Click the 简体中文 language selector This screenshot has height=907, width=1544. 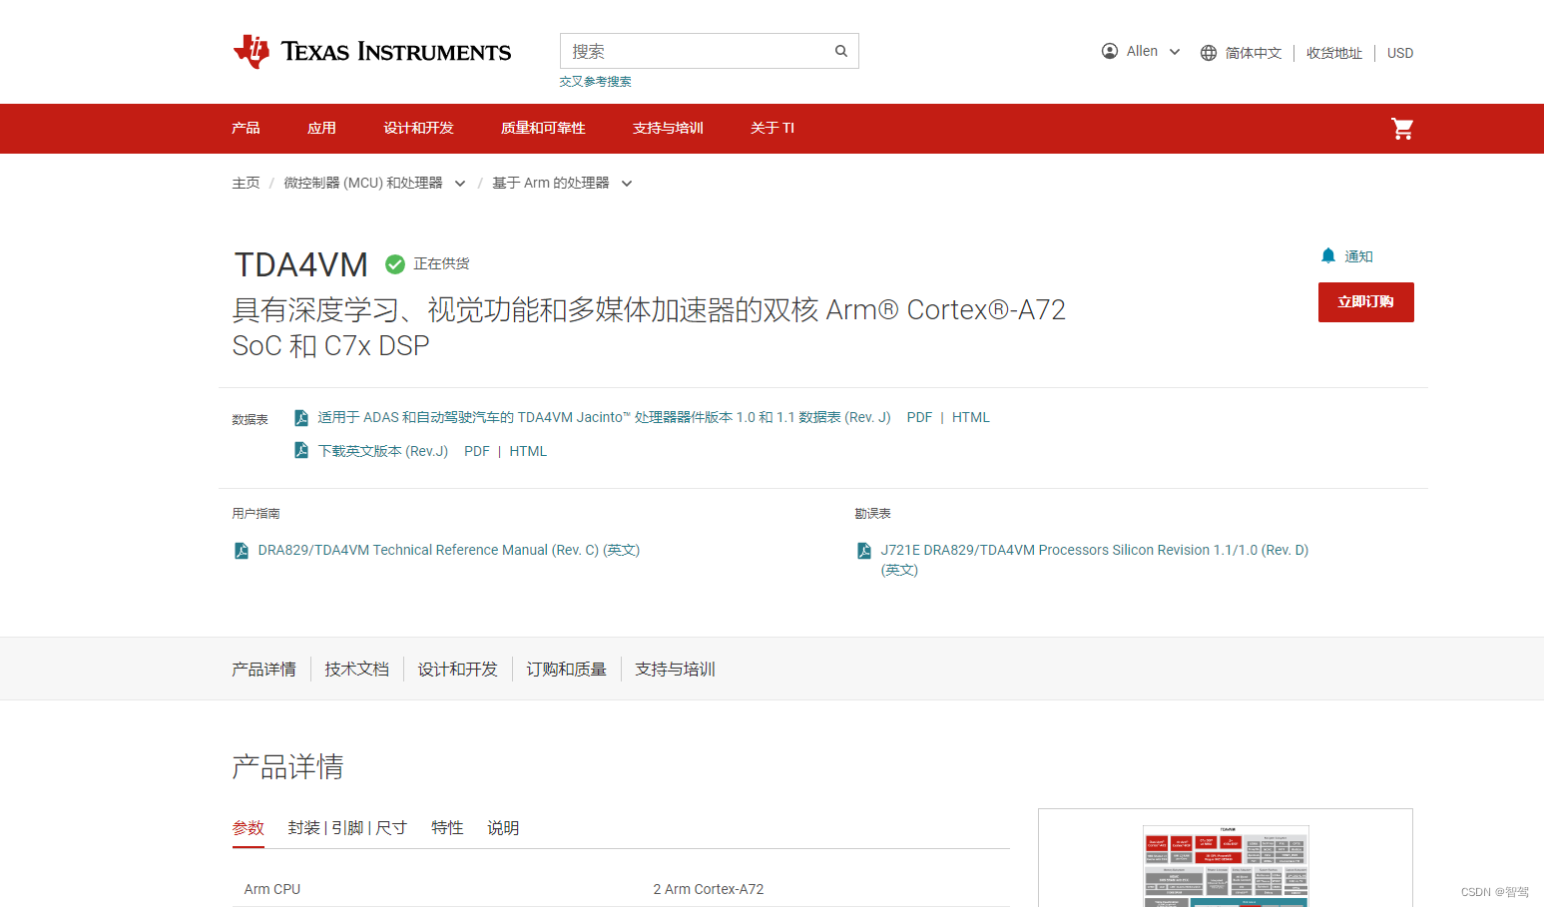[1254, 53]
